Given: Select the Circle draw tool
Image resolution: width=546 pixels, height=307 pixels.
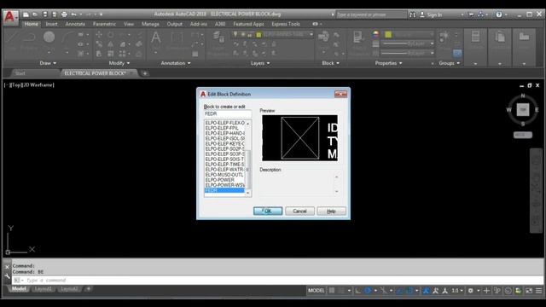Looking at the screenshot, I should coord(49,37).
